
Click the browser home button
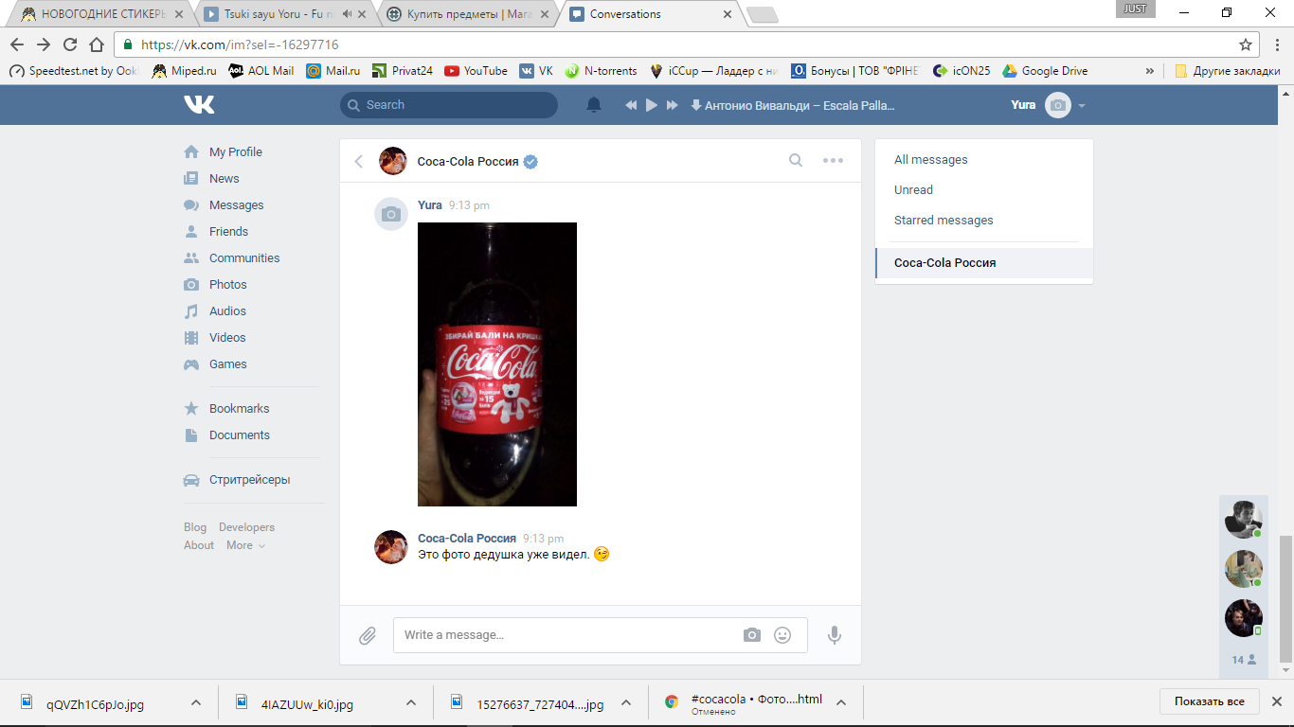[97, 44]
